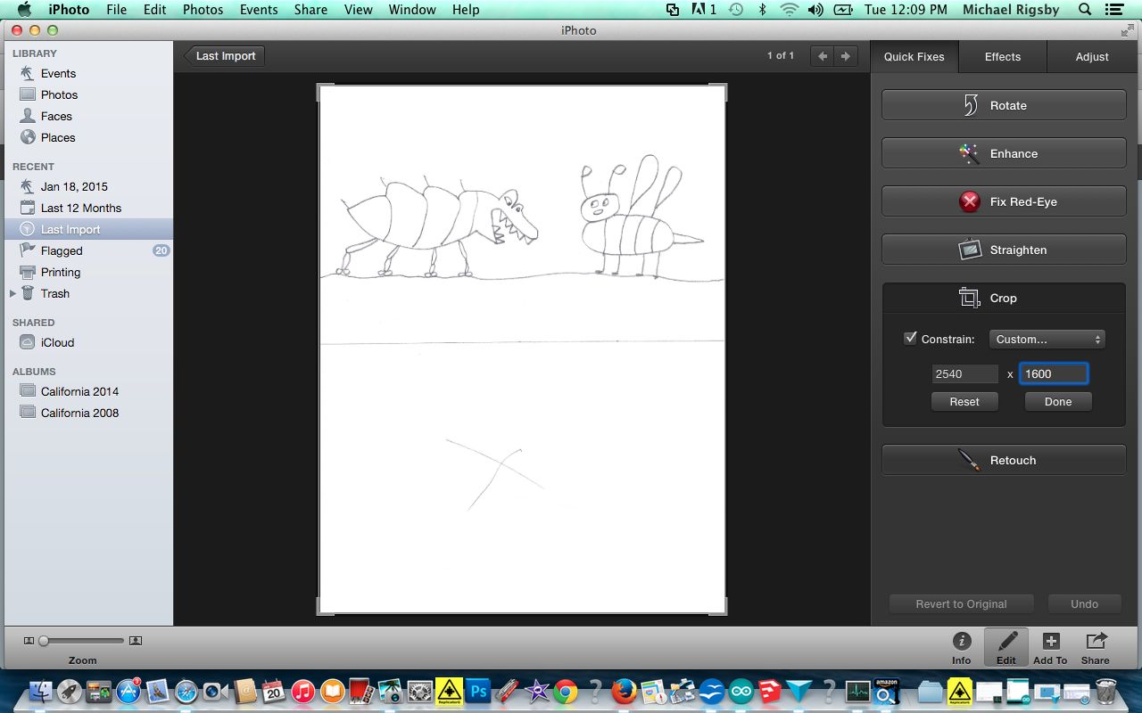Go to previous photo arrow
Image resolution: width=1142 pixels, height=713 pixels.
pyautogui.click(x=823, y=55)
